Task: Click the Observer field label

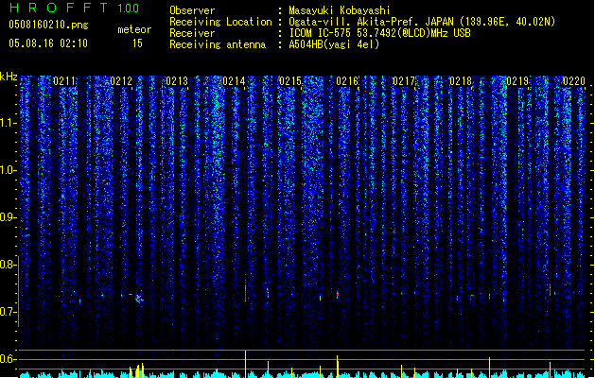Action: click(192, 10)
